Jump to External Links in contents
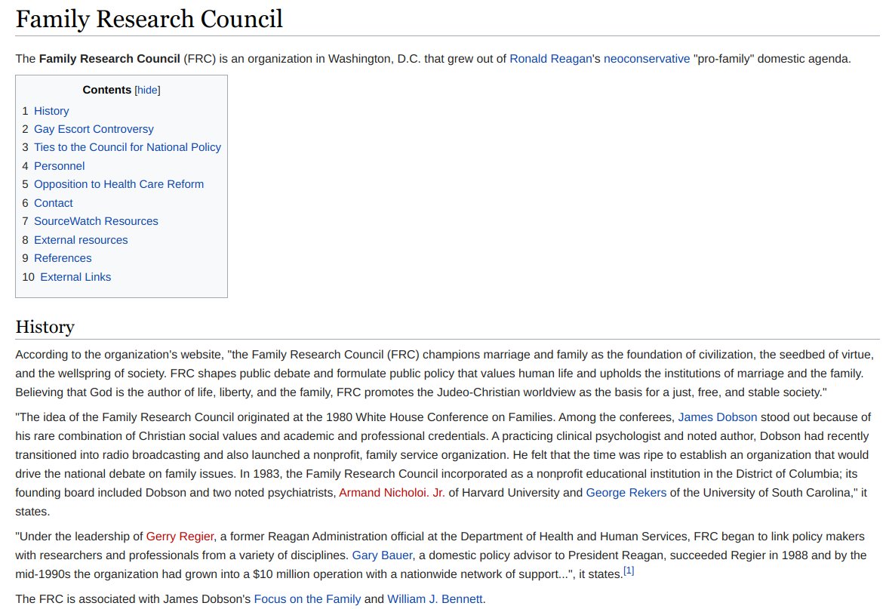This screenshot has height=609, width=889. pyautogui.click(x=75, y=277)
